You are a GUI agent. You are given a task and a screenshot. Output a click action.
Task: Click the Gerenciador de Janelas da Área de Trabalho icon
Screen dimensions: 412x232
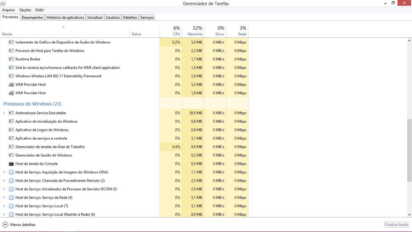click(x=11, y=147)
